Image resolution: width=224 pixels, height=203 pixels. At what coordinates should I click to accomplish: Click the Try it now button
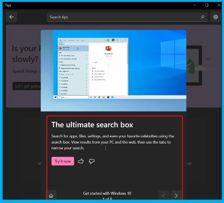click(x=63, y=161)
